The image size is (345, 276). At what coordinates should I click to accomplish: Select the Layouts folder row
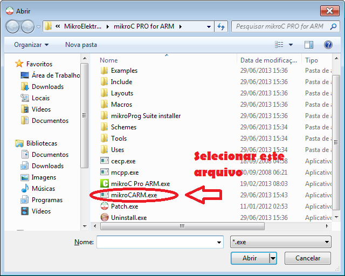[122, 93]
